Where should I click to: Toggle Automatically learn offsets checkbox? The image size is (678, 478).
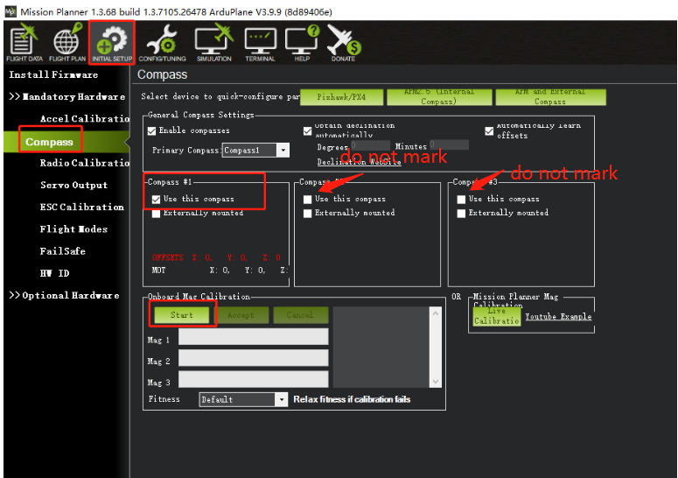[489, 130]
